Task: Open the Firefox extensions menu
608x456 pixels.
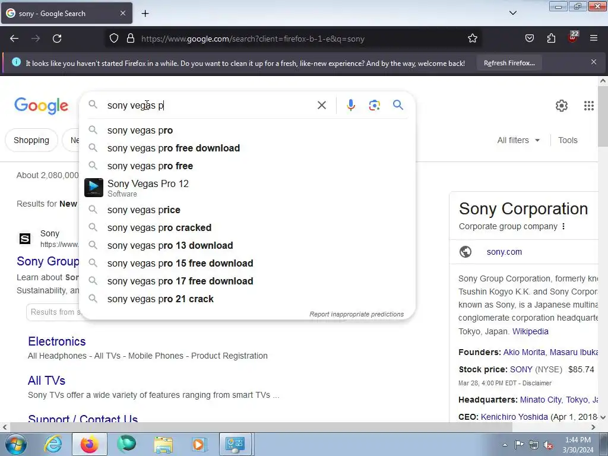Action: click(x=551, y=39)
